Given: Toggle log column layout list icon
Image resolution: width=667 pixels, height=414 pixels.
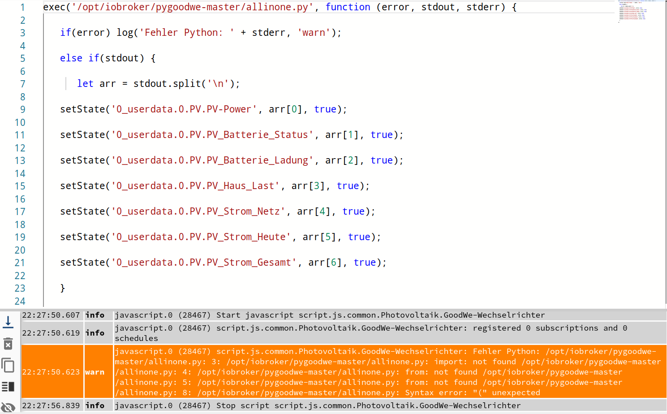Looking at the screenshot, I should pos(8,386).
